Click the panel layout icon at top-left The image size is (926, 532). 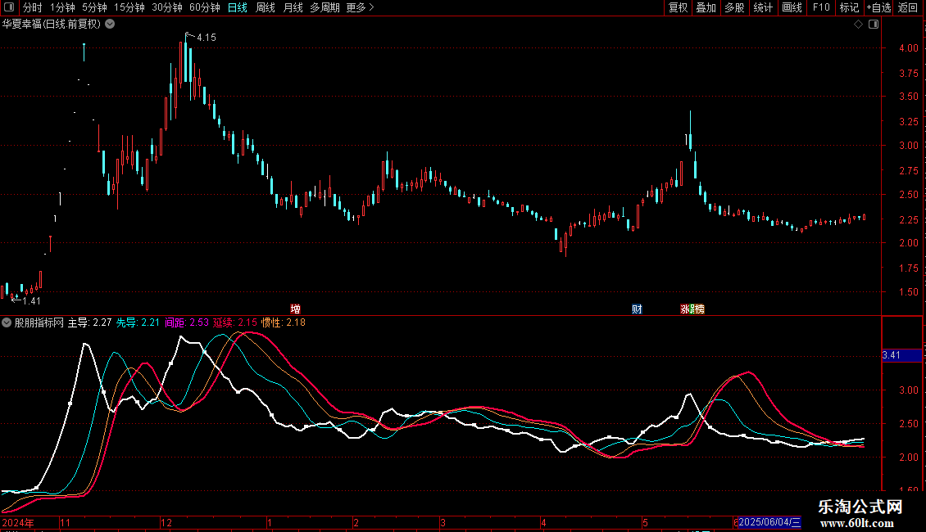pos(9,7)
